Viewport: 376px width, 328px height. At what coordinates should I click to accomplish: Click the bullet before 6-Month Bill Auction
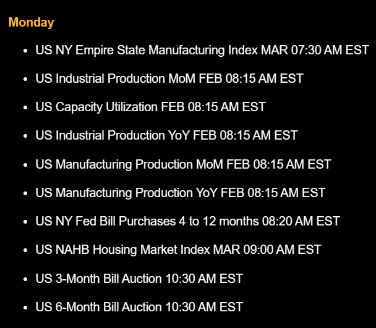[x=25, y=307]
